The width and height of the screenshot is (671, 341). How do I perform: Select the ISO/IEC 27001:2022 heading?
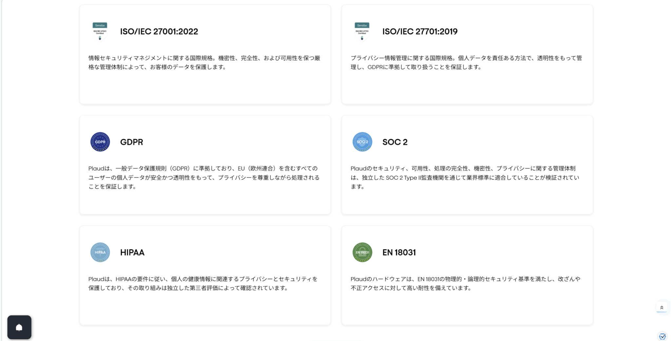pos(159,31)
